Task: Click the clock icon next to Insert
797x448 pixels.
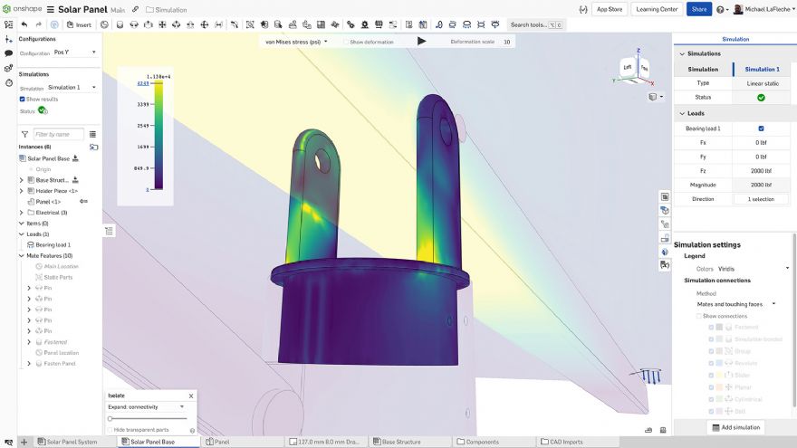Action: pyautogui.click(x=104, y=24)
